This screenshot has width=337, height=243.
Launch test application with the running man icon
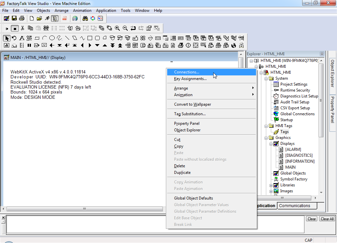click(47, 18)
